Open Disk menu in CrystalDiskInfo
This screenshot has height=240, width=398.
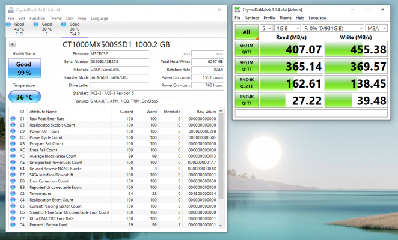[x=70, y=18]
